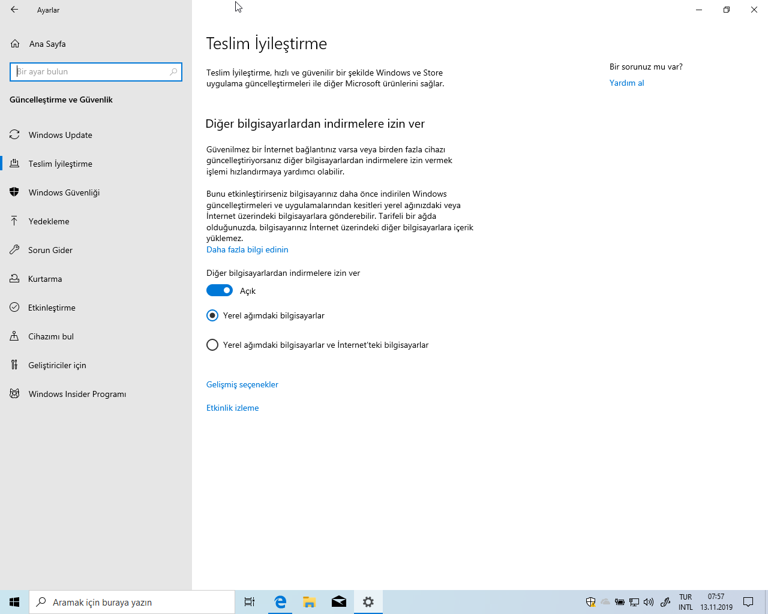Click the Etkinleştirme checkmark icon
Viewport: 768px width, 614px height.
coord(14,308)
